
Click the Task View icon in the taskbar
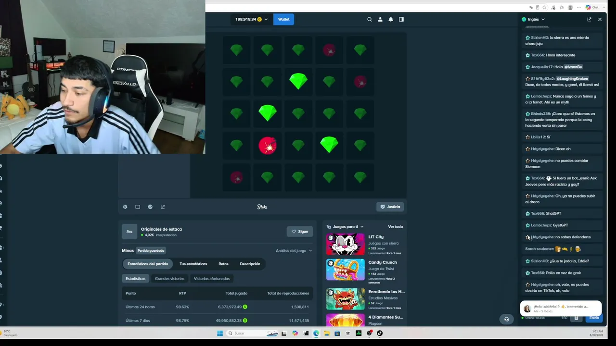284,333
